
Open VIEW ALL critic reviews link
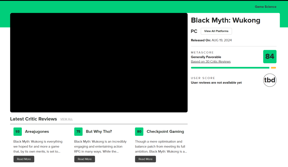pos(66,119)
